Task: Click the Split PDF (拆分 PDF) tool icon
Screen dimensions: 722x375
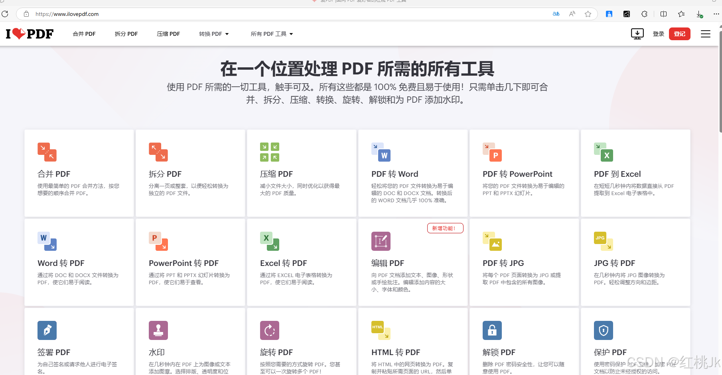Action: coord(158,152)
